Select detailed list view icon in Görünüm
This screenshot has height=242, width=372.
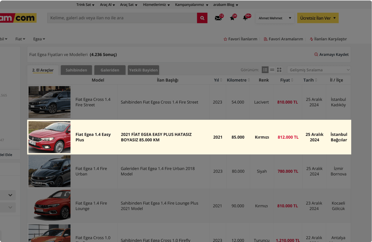click(x=265, y=70)
